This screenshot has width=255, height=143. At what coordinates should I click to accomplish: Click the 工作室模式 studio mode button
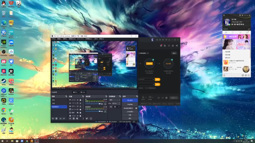pos(130,112)
